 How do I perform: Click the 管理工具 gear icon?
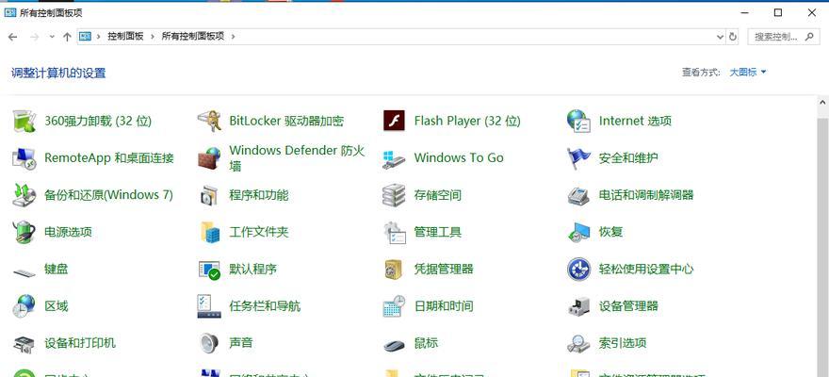[x=394, y=232]
